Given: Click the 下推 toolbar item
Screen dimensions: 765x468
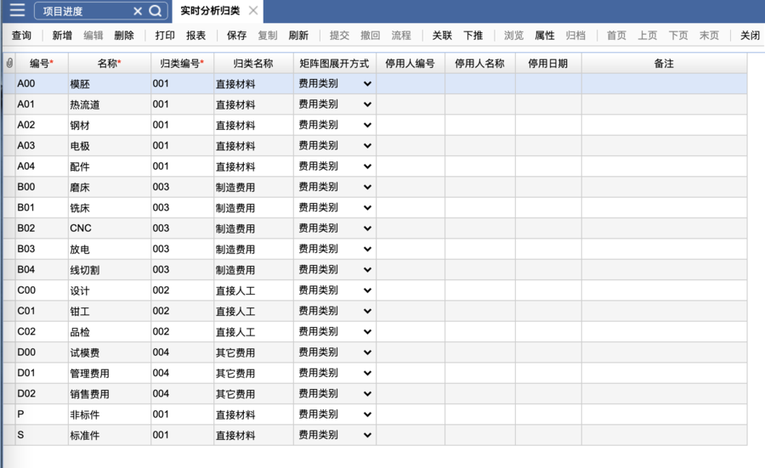Looking at the screenshot, I should [473, 35].
